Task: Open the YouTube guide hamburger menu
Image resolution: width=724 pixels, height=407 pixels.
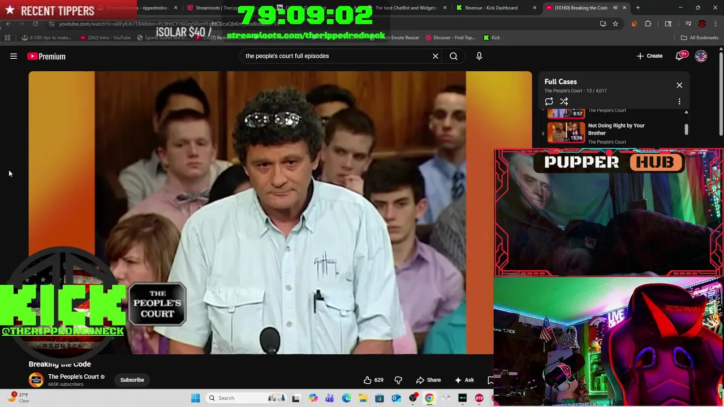Action: pos(14,56)
